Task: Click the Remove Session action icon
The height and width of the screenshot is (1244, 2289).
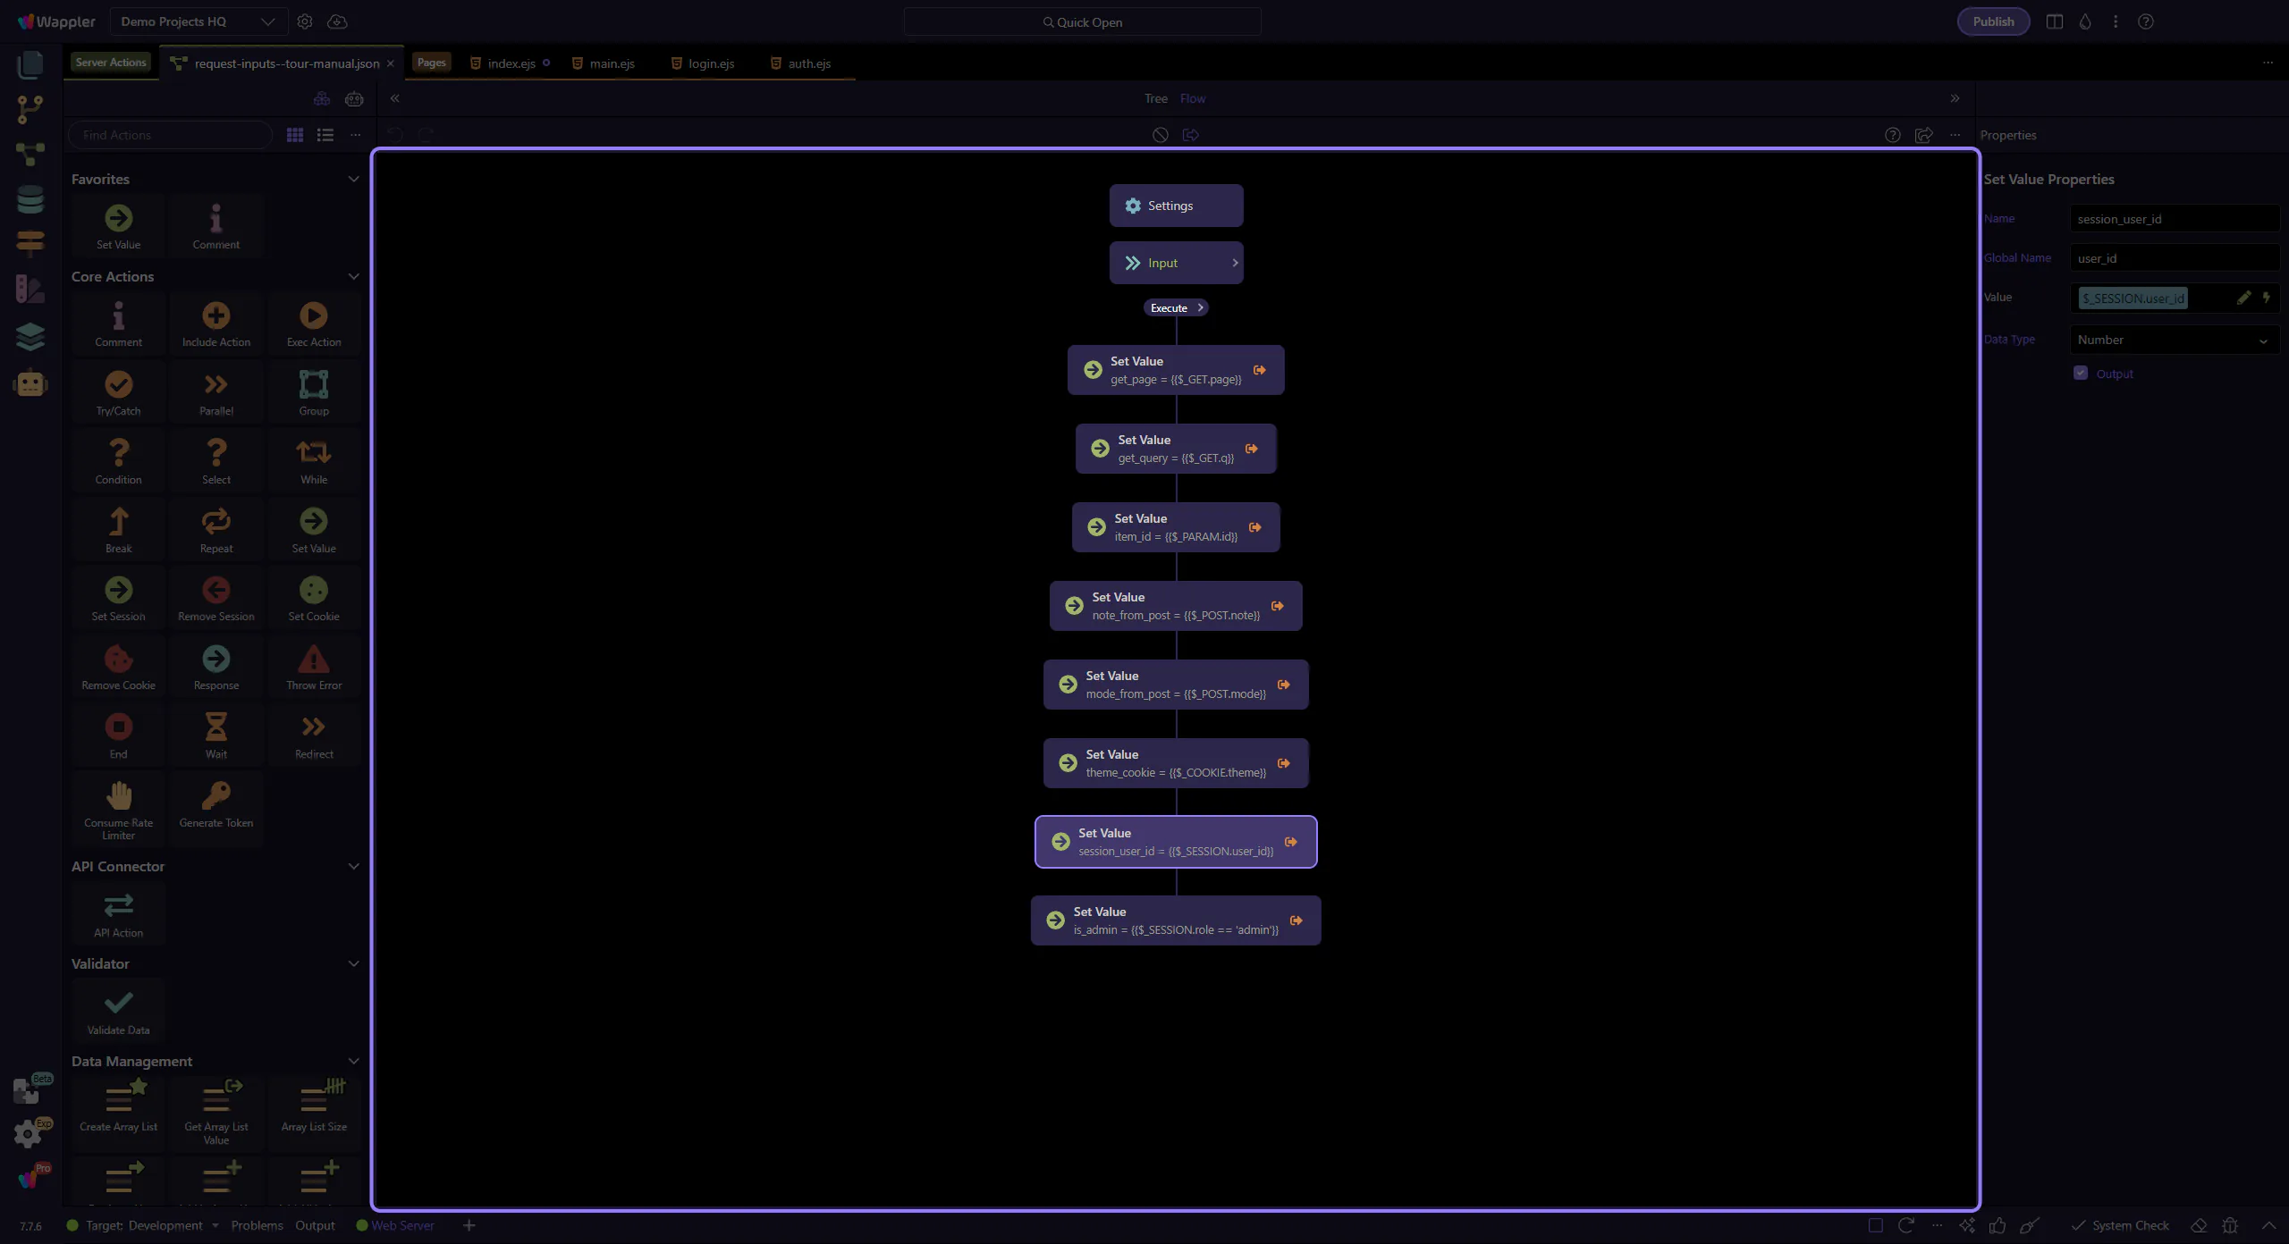Action: click(215, 591)
